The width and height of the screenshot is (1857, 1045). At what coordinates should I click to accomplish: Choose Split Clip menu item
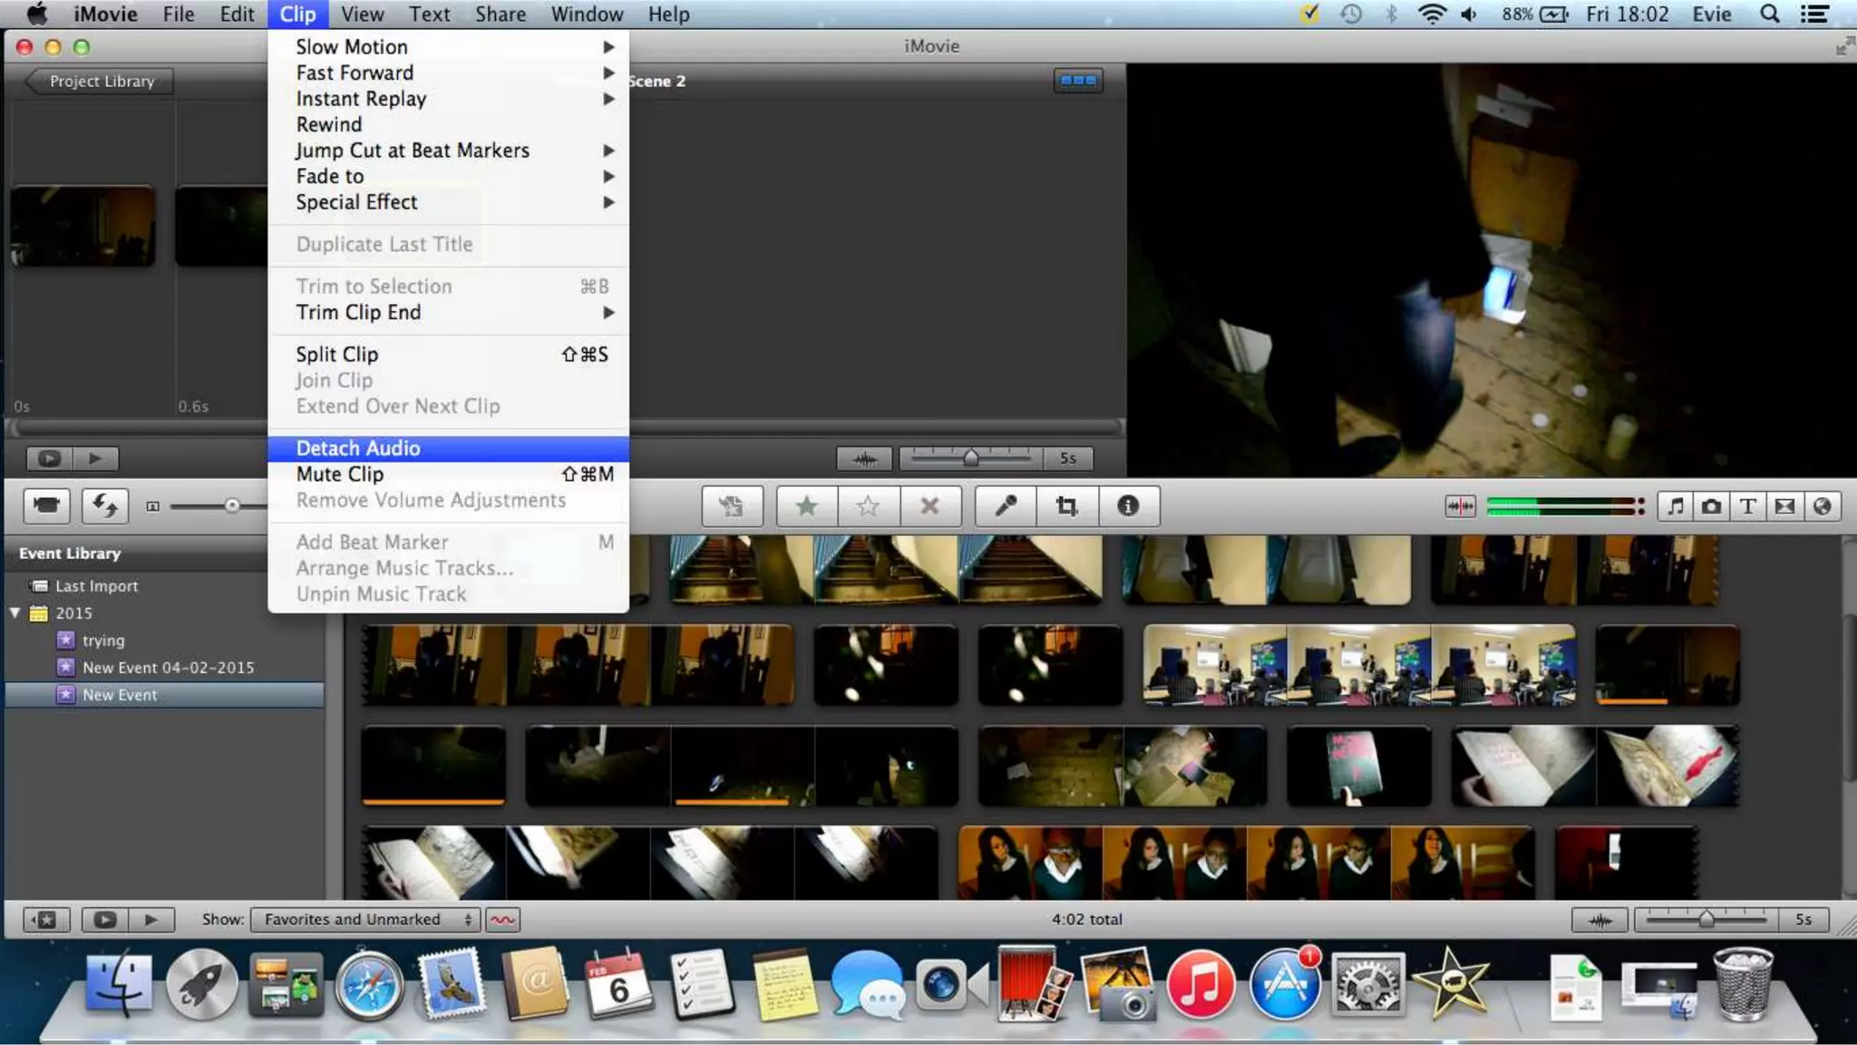449,354
